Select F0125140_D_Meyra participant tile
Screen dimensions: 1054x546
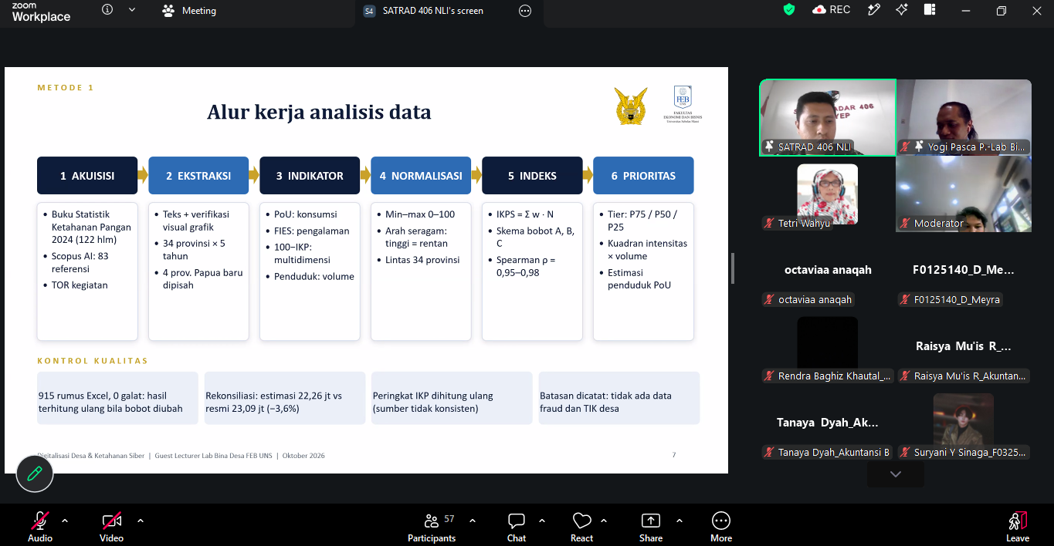pos(964,271)
